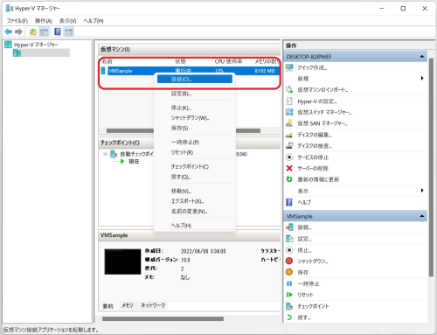
Task: Choose 接続(O) in context menu
Action: click(195, 79)
